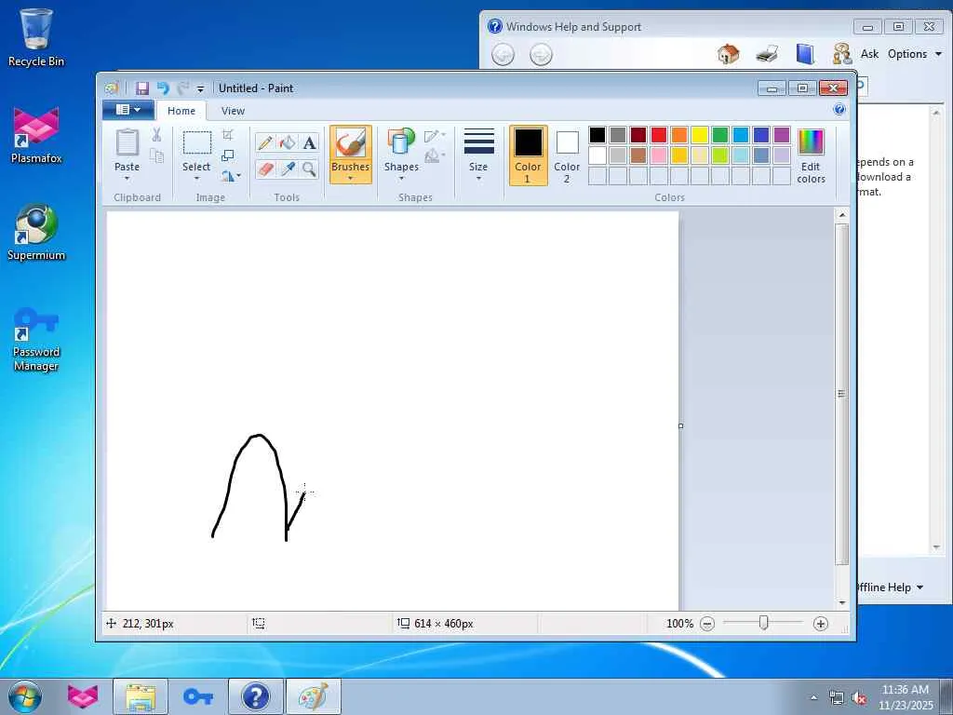Open Options menu in Help window

pos(914,54)
